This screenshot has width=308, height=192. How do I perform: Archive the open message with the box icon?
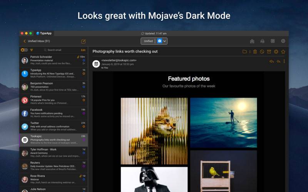coord(269,52)
